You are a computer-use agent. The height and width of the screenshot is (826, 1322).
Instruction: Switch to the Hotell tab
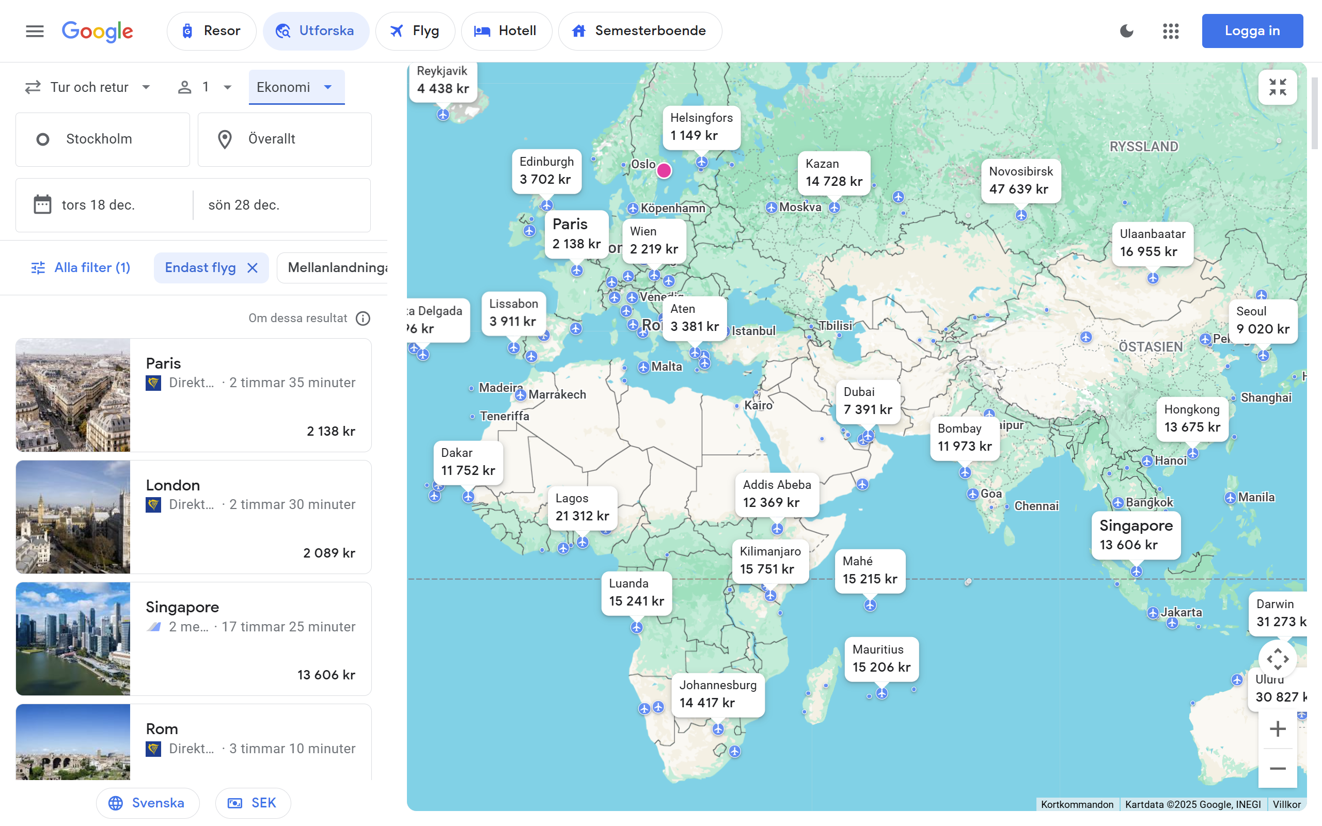(506, 31)
